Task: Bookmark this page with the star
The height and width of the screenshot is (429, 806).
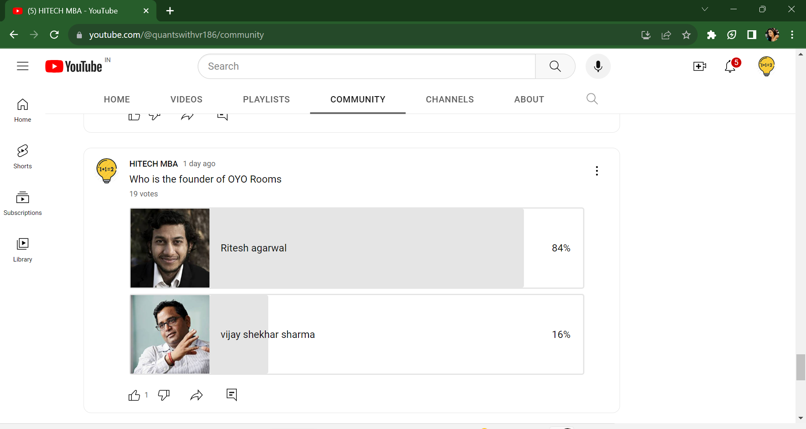Action: [x=686, y=35]
